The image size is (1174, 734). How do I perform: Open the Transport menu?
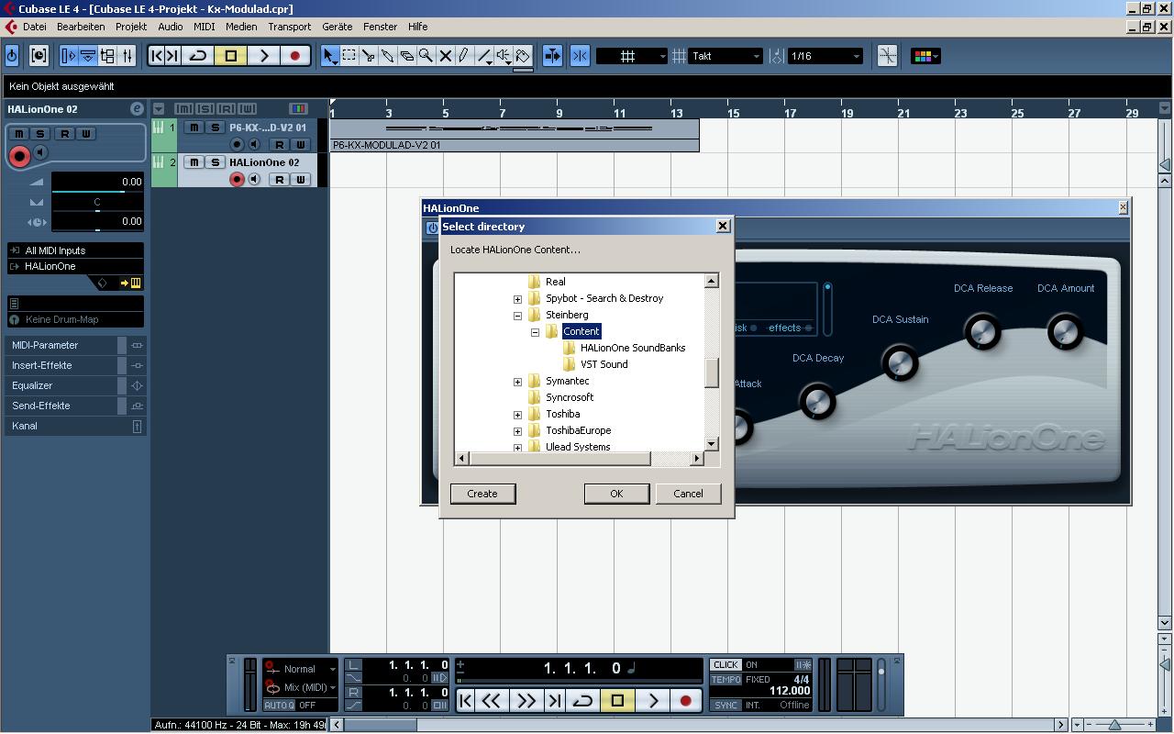tap(289, 27)
